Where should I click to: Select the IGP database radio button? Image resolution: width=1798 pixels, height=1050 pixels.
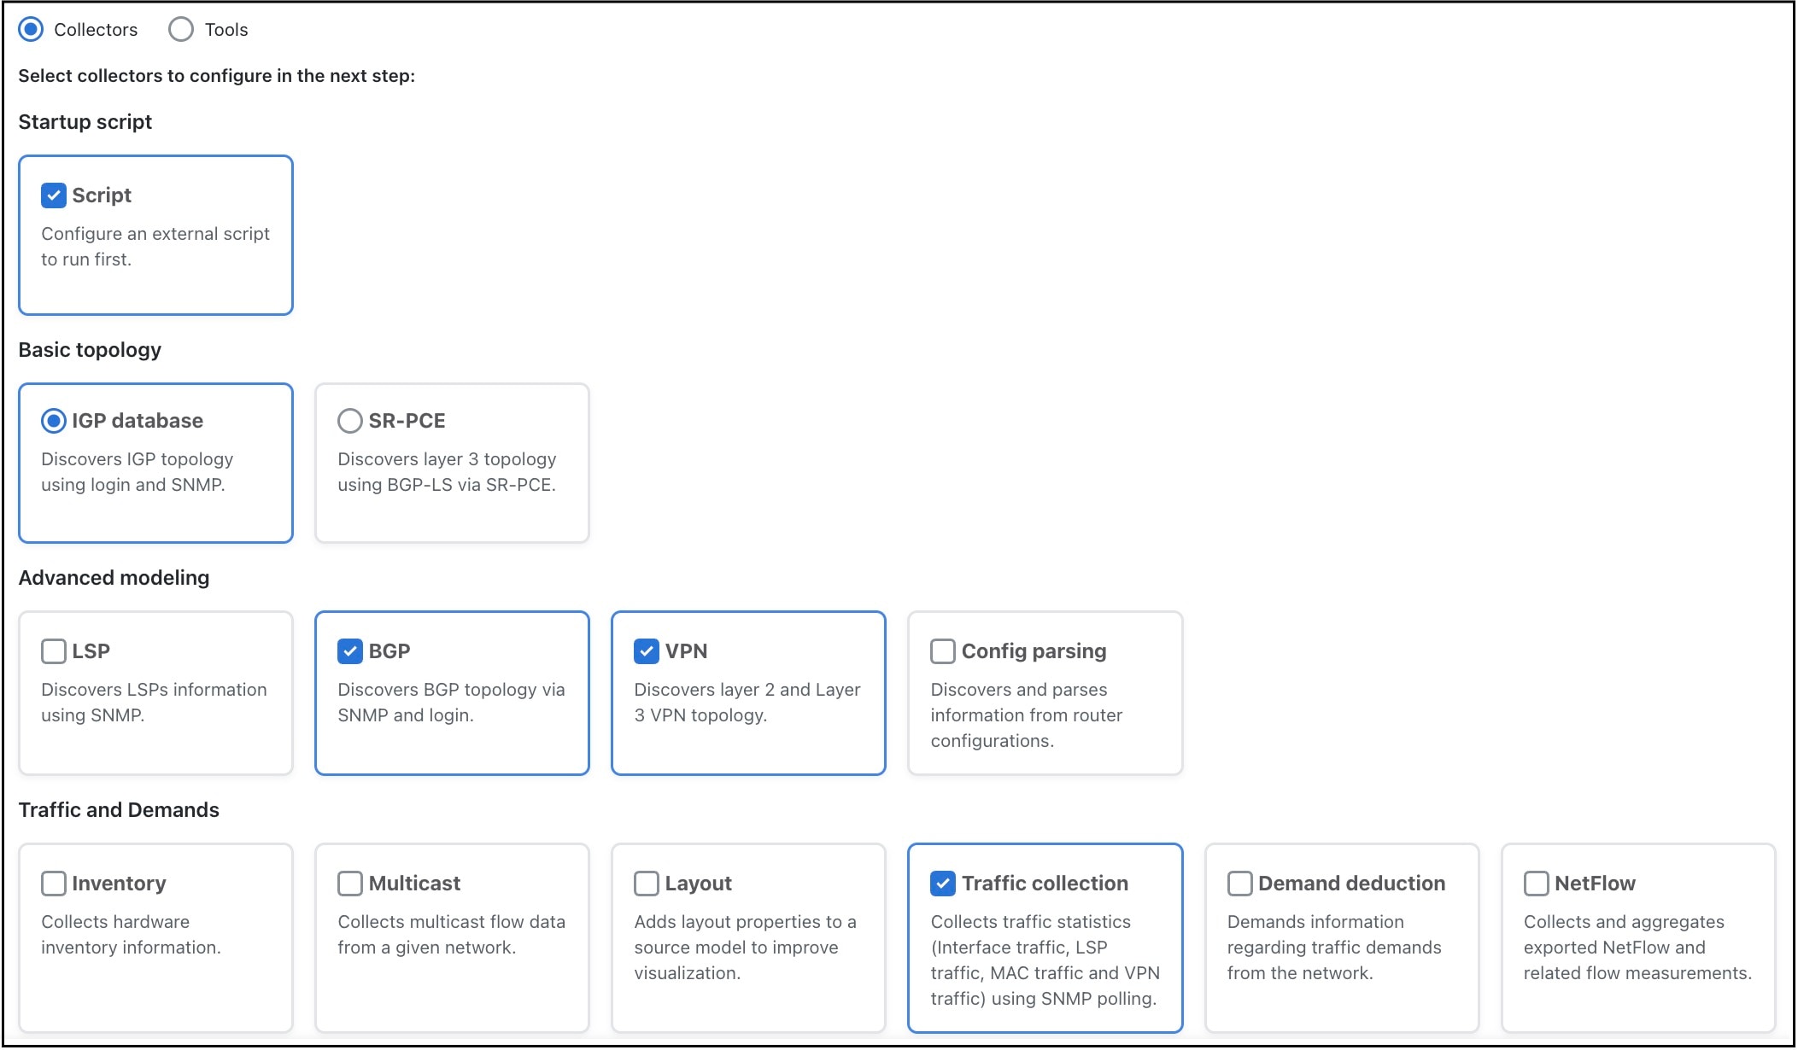pyautogui.click(x=53, y=421)
